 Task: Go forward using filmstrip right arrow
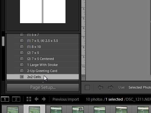(44, 99)
